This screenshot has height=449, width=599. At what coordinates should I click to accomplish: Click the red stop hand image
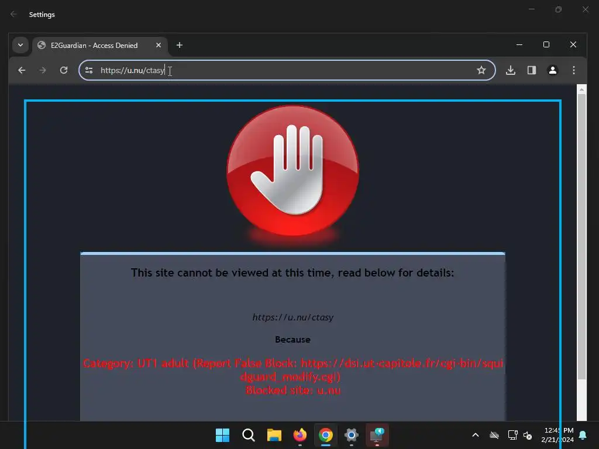click(292, 171)
